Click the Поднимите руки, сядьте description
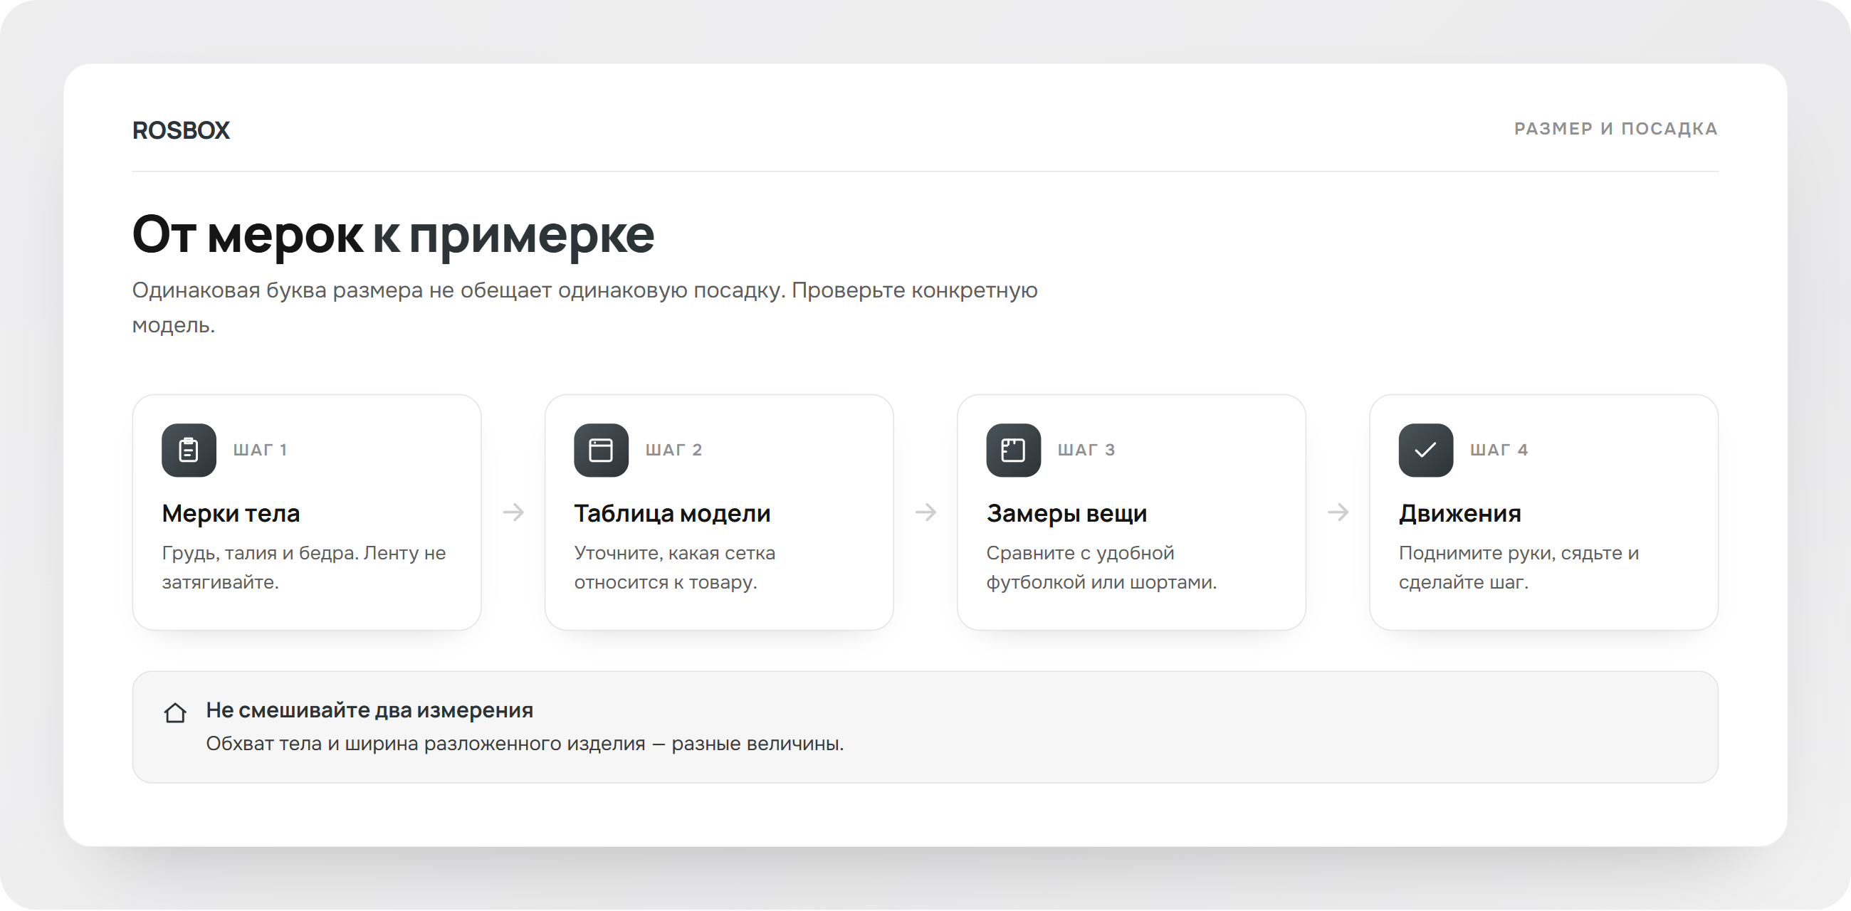The width and height of the screenshot is (1851, 911). pos(1519,567)
